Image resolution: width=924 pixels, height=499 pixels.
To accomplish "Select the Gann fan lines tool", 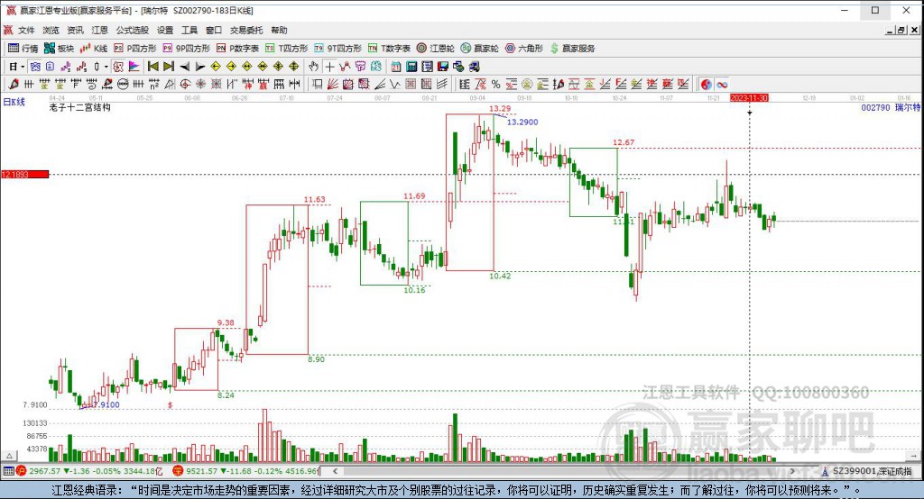I will (x=333, y=84).
